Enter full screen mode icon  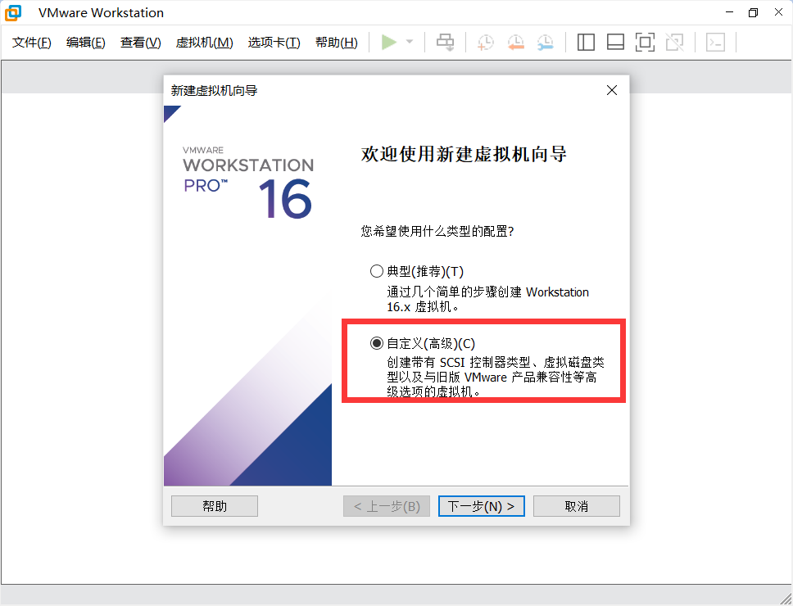[645, 43]
